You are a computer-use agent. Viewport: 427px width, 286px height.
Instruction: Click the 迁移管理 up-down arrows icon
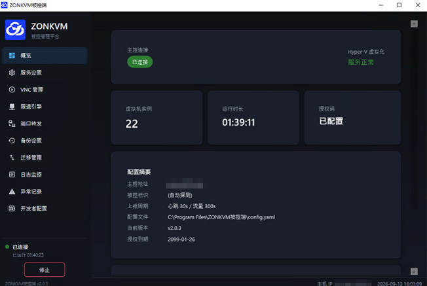[x=12, y=158]
